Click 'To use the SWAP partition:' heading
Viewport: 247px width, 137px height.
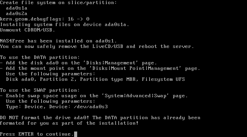click(40, 90)
